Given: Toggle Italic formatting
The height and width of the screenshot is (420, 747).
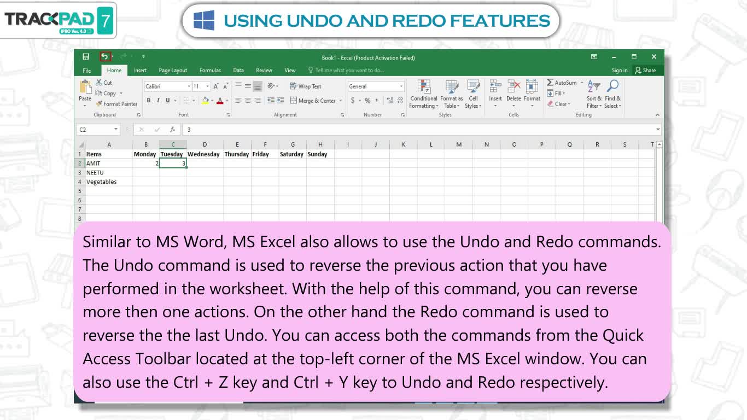Looking at the screenshot, I should 158,101.
